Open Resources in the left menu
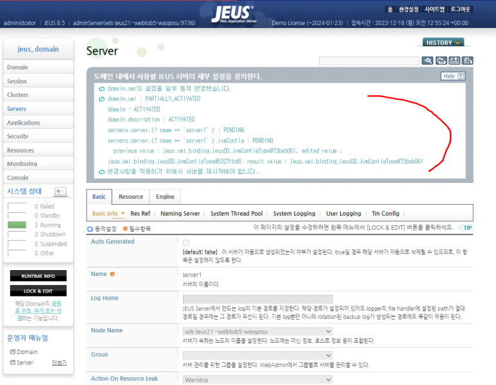Image resolution: width=496 pixels, height=385 pixels. point(38,150)
